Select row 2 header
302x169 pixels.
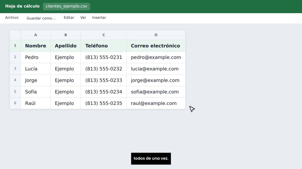tap(15, 57)
